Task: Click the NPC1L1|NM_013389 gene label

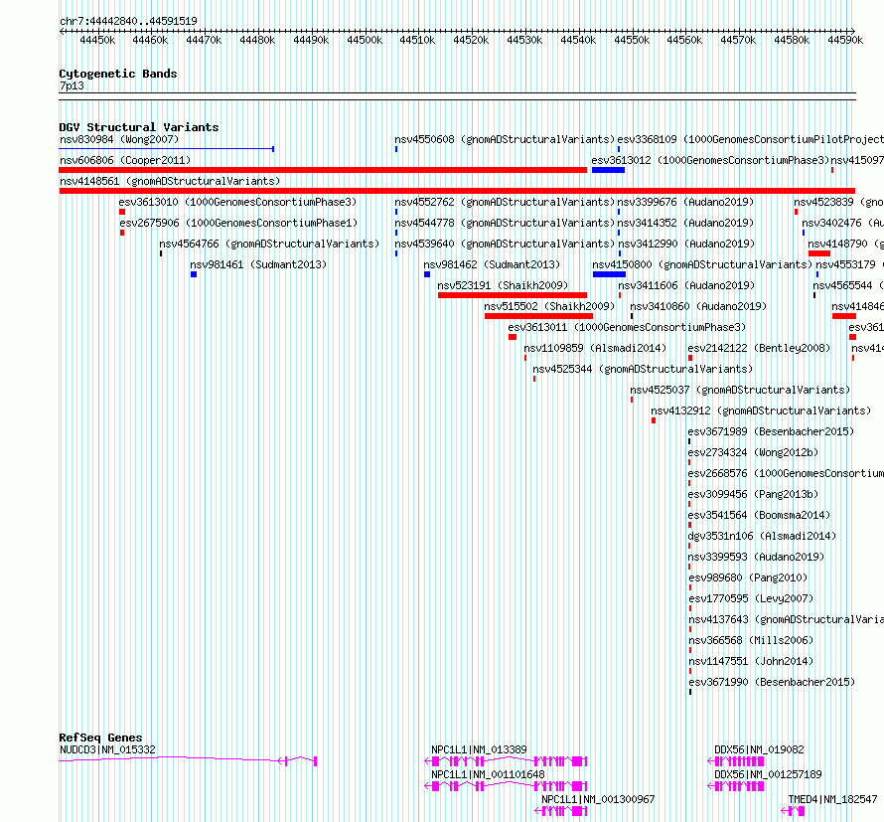Action: pos(479,749)
